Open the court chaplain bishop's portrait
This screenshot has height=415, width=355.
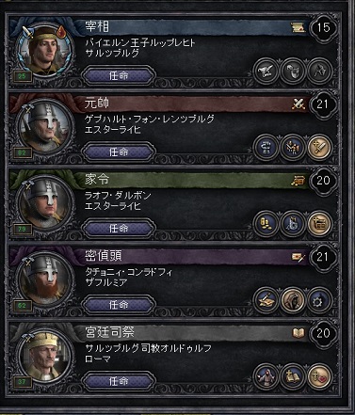[45, 357]
